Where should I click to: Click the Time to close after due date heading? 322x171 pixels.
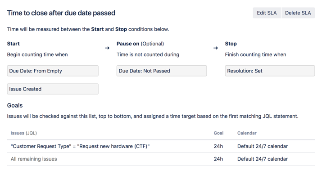pos(61,13)
